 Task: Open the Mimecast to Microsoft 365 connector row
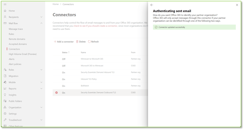click(100, 59)
